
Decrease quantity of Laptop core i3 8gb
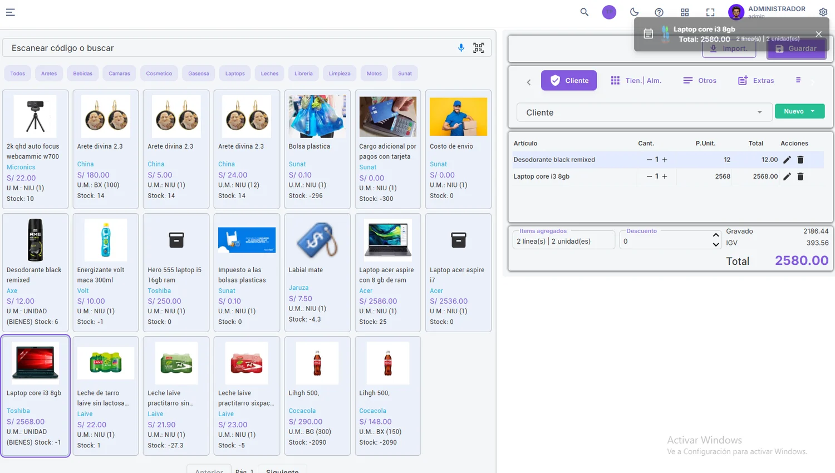pos(649,176)
